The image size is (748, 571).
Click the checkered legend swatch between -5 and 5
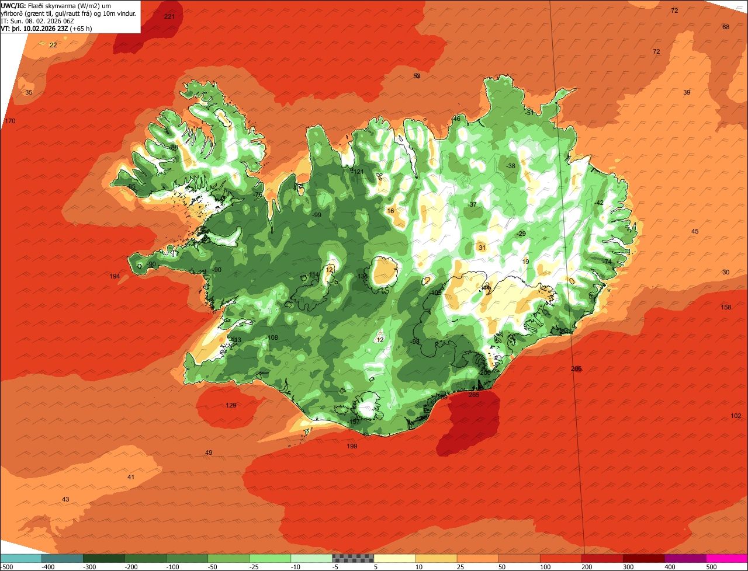click(x=353, y=558)
